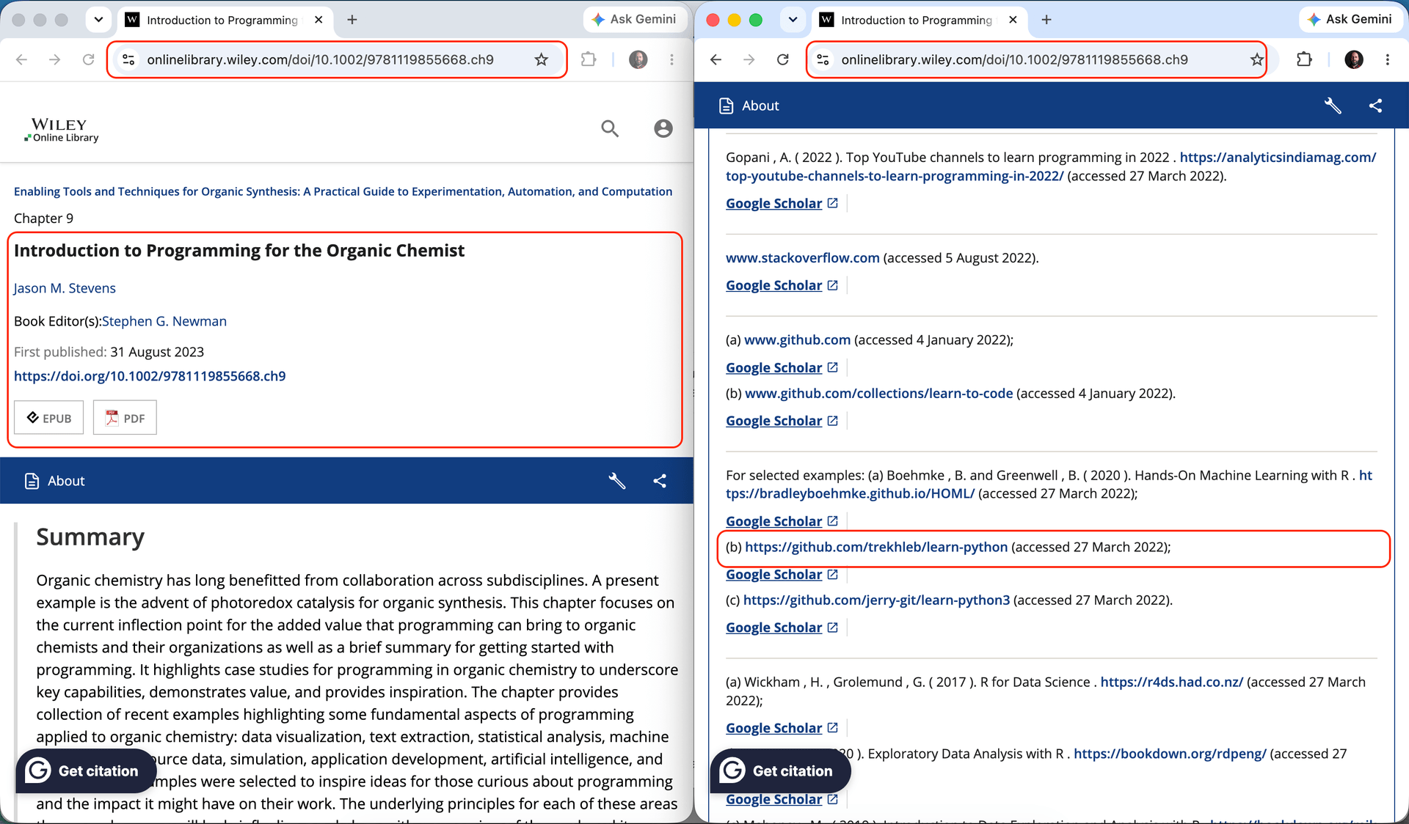View site information icon in the left address bar

point(128,59)
